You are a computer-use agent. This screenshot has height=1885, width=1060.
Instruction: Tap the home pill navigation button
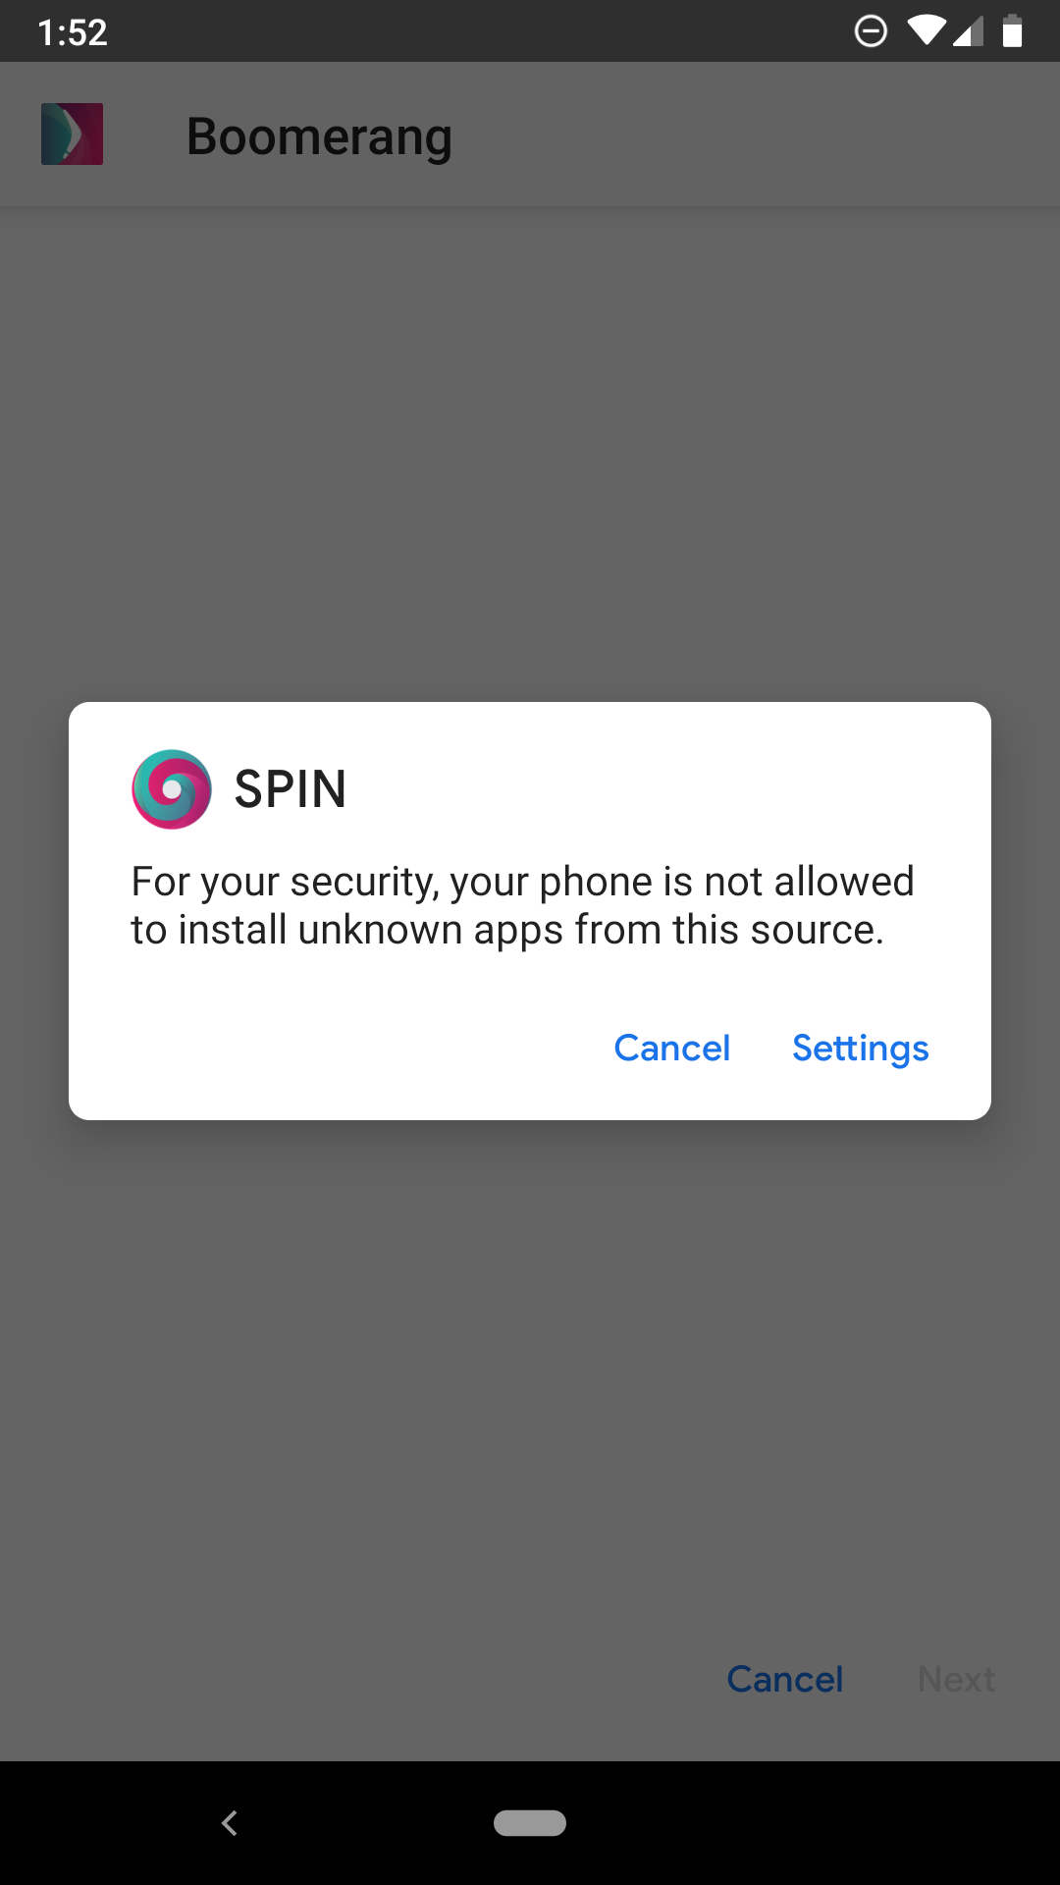(530, 1823)
